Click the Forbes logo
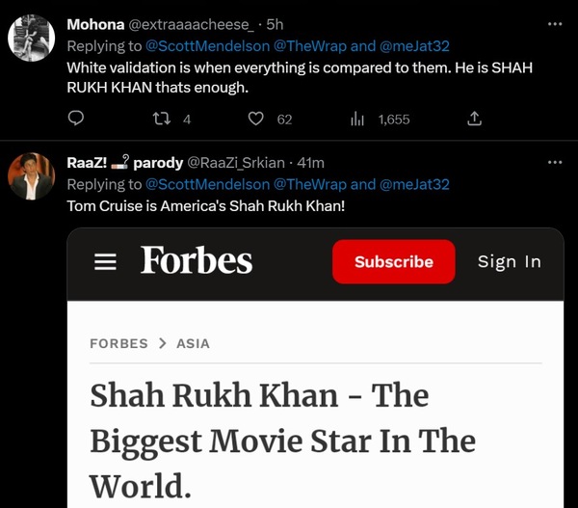The width and height of the screenshot is (578, 508). tap(197, 260)
